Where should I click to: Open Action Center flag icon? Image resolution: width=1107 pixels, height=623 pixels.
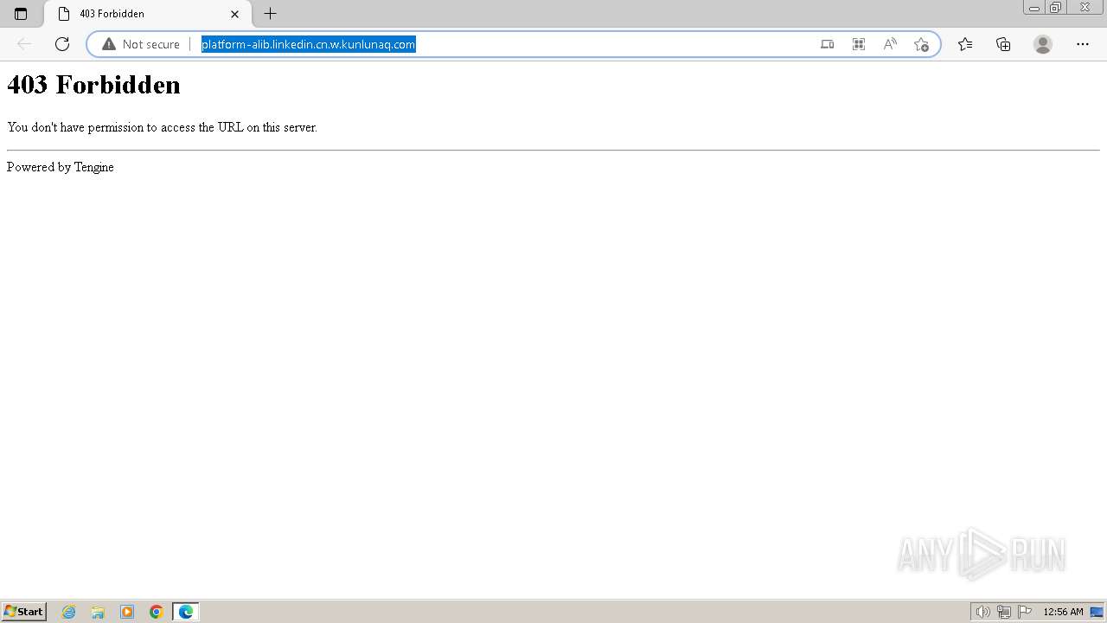point(1025,612)
